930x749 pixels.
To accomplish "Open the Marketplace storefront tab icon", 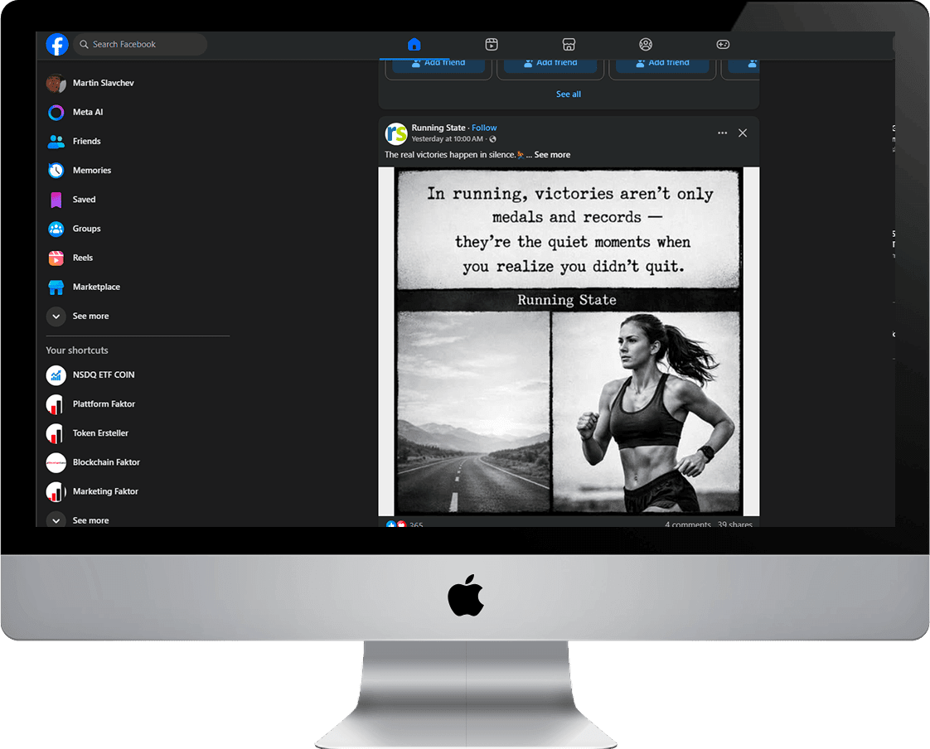I will 569,45.
